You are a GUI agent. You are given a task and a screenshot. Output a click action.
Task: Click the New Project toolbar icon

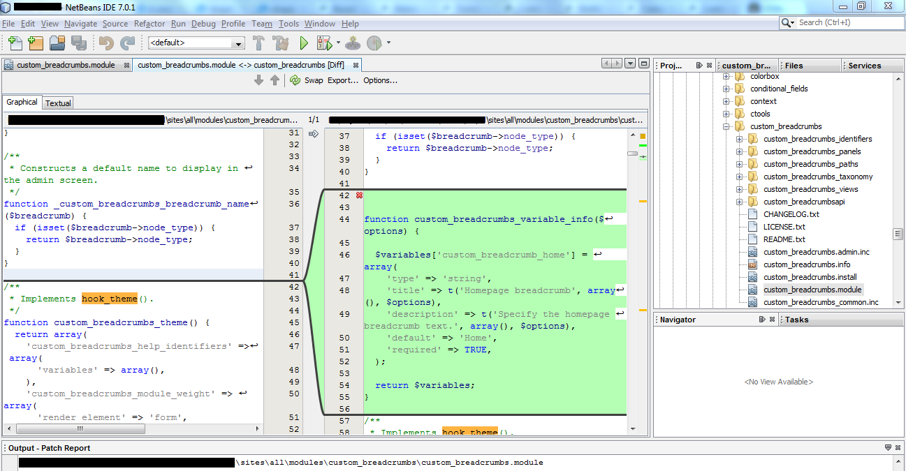(36, 43)
